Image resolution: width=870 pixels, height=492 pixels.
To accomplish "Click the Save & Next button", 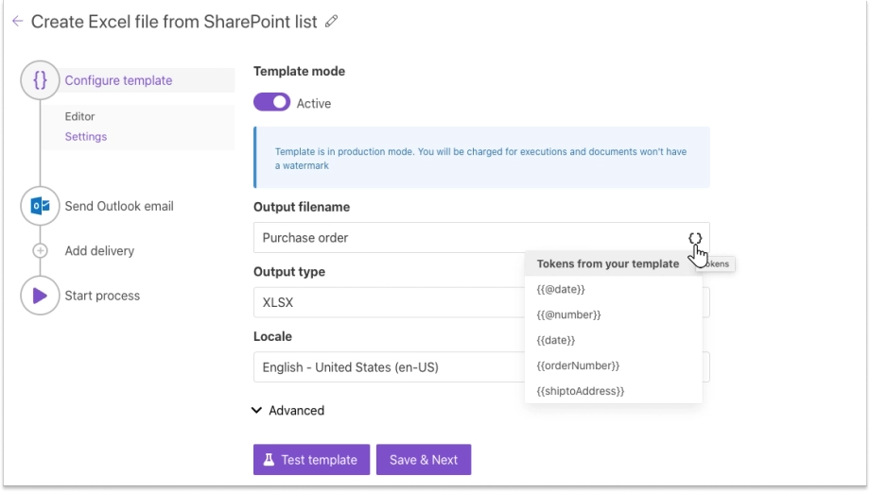I will [424, 460].
